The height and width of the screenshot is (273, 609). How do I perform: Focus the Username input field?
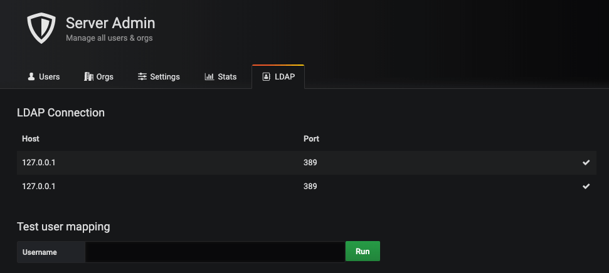point(214,252)
